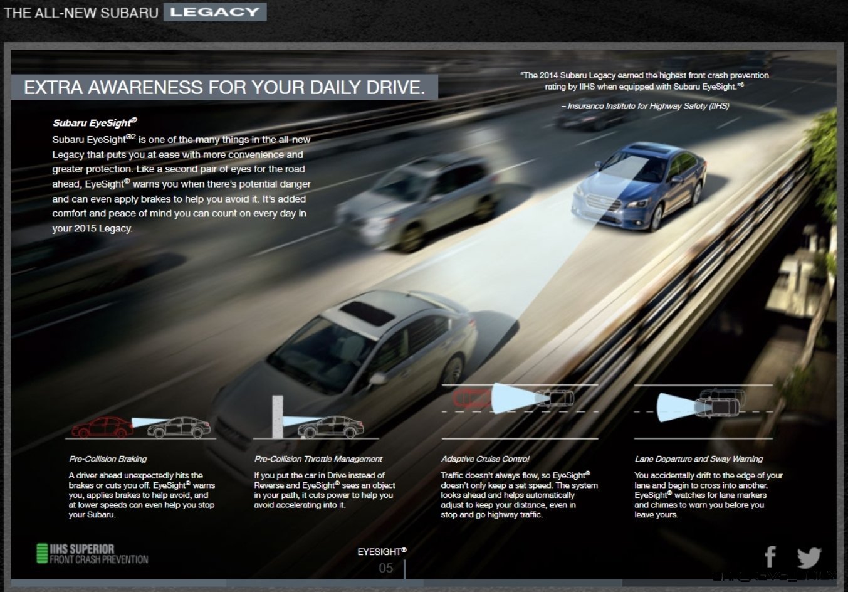Click 'EXTRA AWARENESS FOR YOUR DAILY DRIVE.' banner
This screenshot has height=592, width=848.
[x=224, y=87]
